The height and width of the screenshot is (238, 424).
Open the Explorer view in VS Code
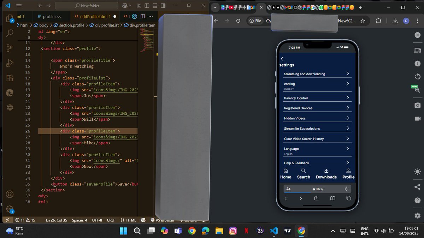(x=10, y=18)
